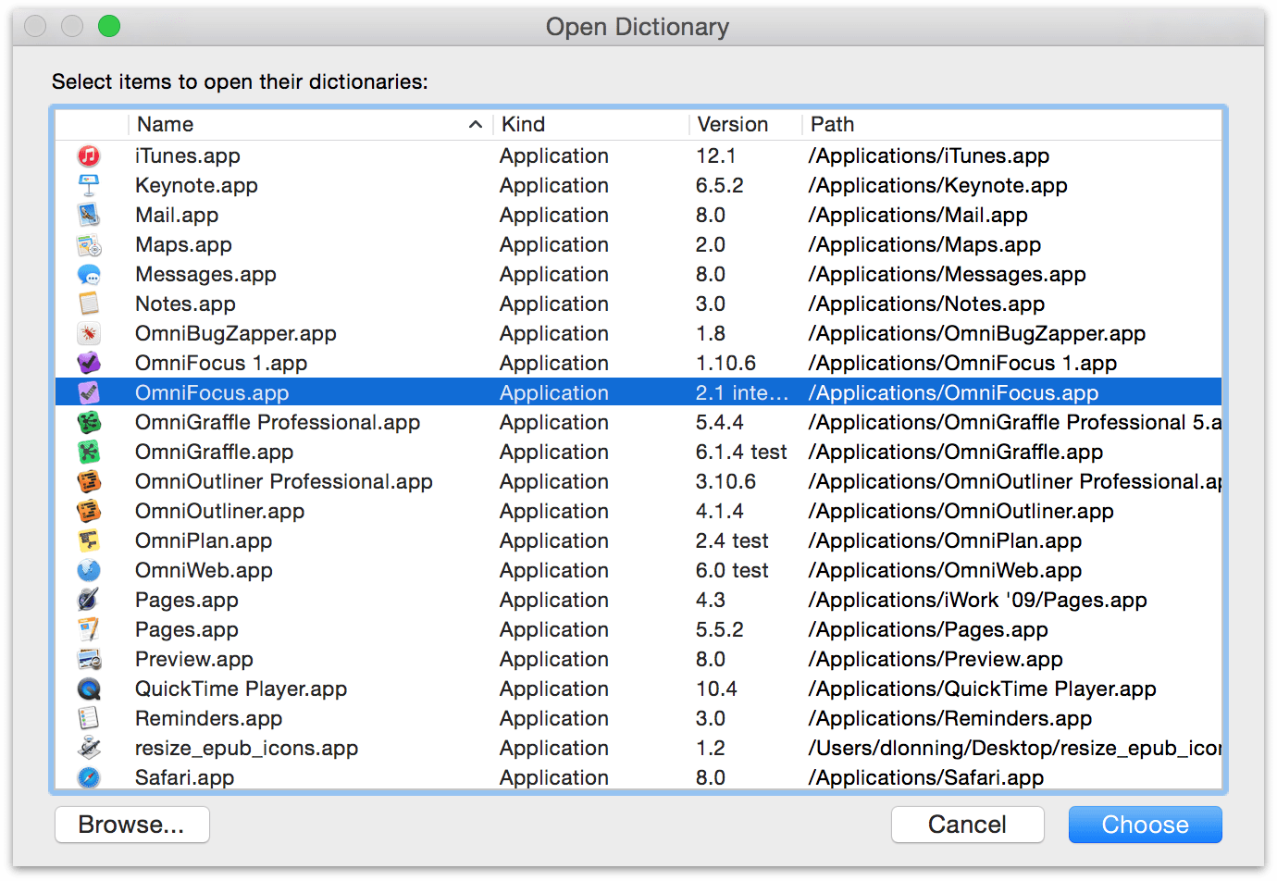This screenshot has width=1277, height=881.
Task: Click the Notes app icon
Action: [89, 304]
